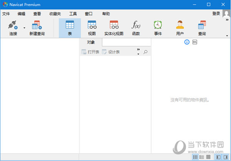This screenshot has width=231, height=161.
Task: Click the 设计表 button
Action: coord(111,52)
